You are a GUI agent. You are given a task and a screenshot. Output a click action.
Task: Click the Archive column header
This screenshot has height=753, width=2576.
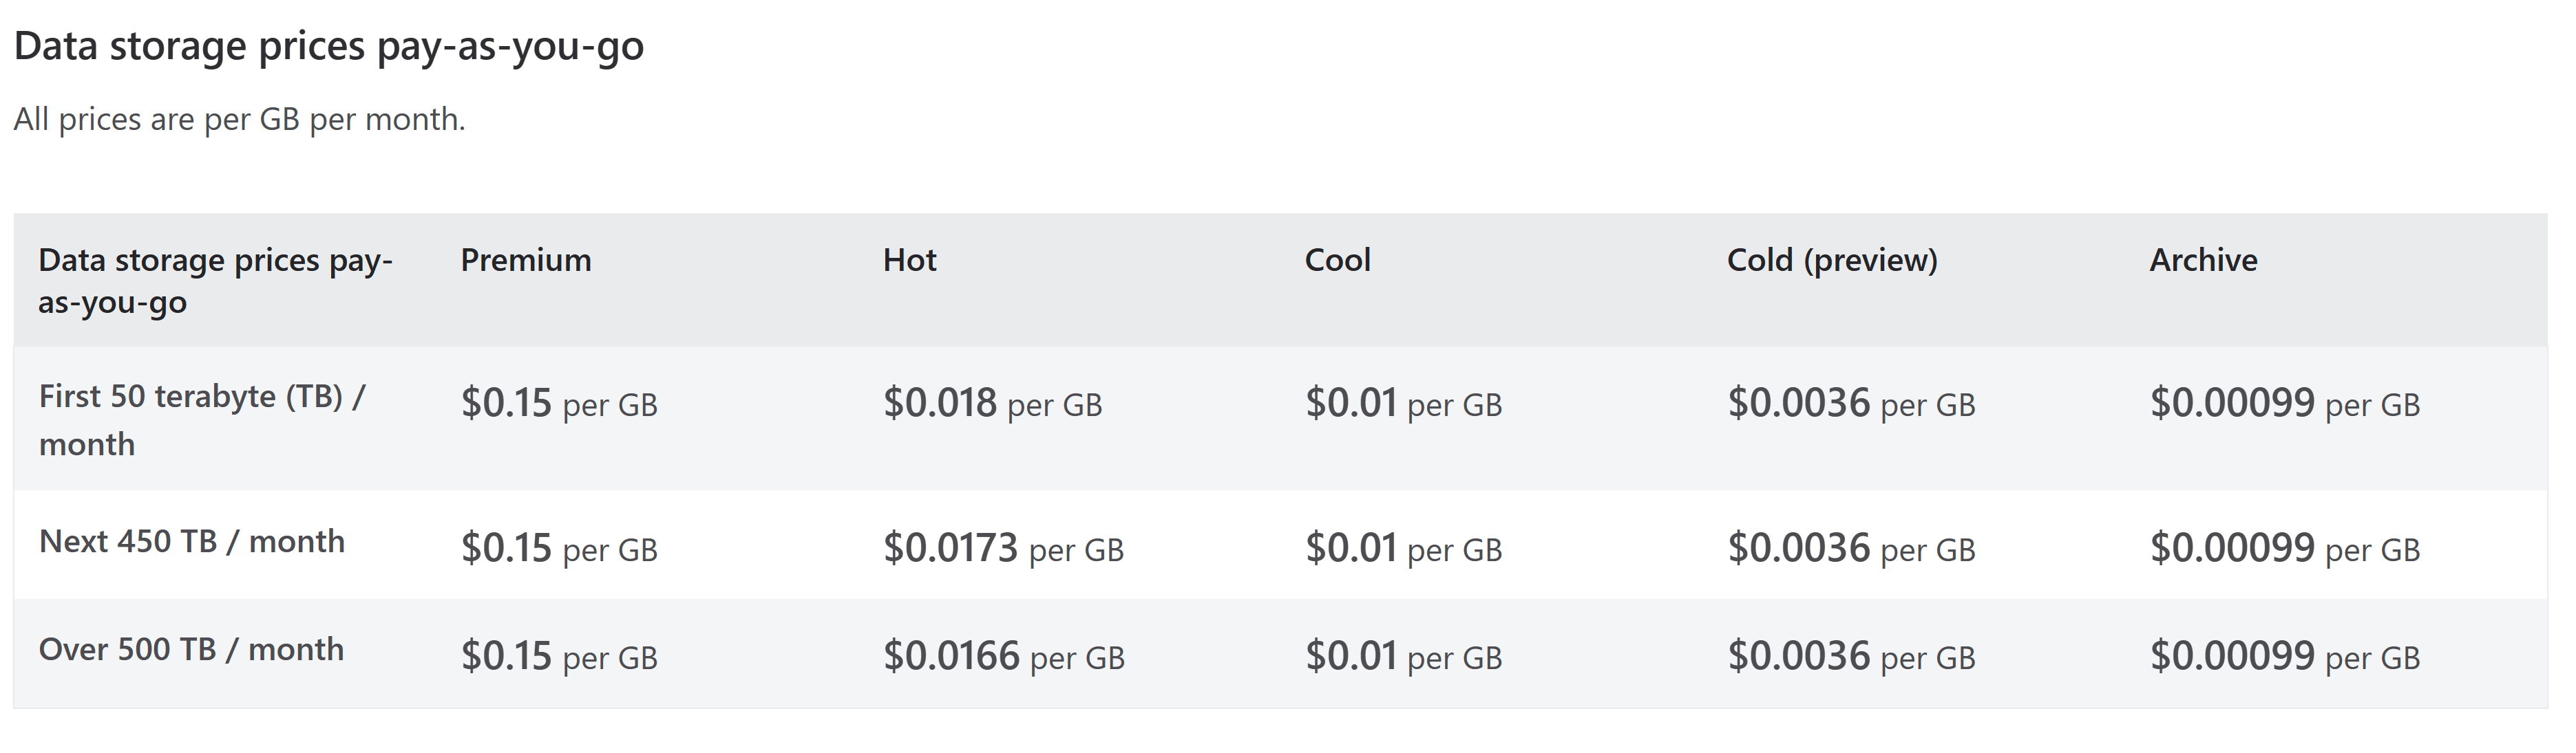click(x=2203, y=260)
